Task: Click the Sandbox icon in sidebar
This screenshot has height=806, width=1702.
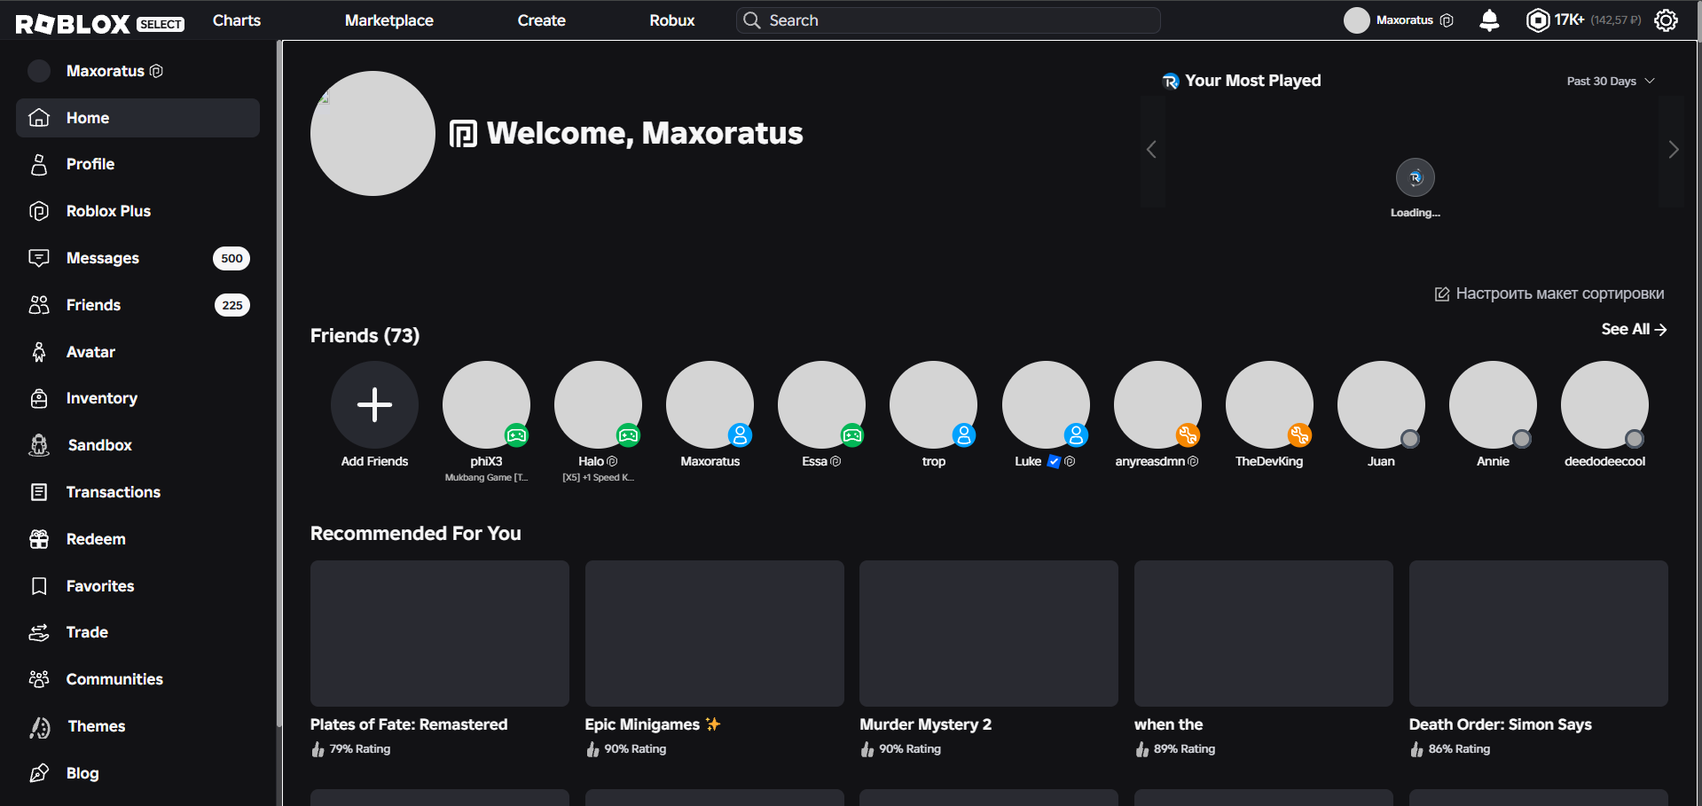Action: (39, 445)
